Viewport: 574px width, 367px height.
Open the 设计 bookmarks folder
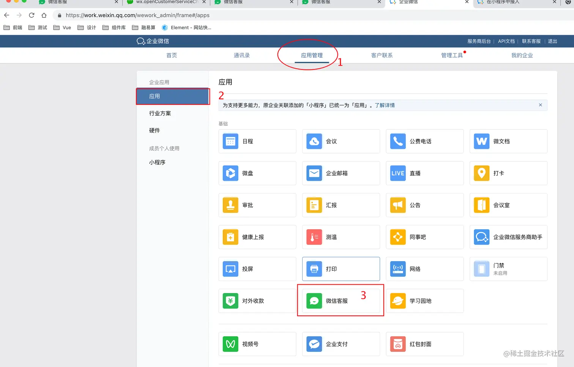(x=87, y=28)
